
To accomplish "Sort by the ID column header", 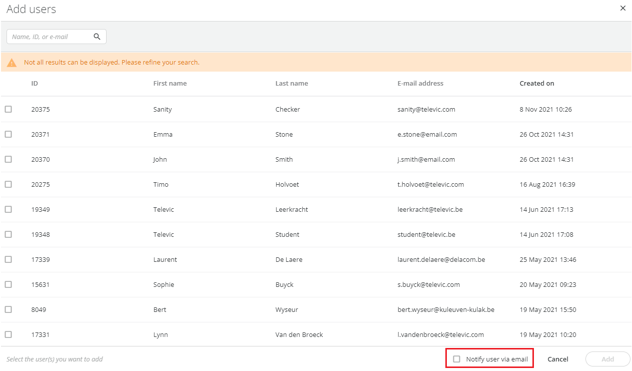I will [x=35, y=83].
